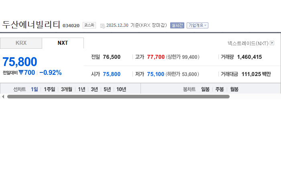Show the 1년 line chart
Image resolution: width=281 pixels, height=196 pixels.
tap(81, 89)
